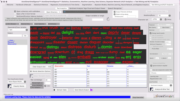180x101 pixels.
Task: Click the Open Directory button
Action: click(x=53, y=12)
